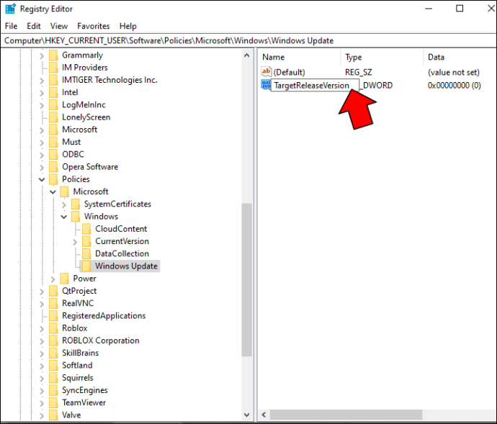Viewport: 497px width, 424px height.
Task: Click the SystemCertificates folder icon
Action: click(x=76, y=204)
